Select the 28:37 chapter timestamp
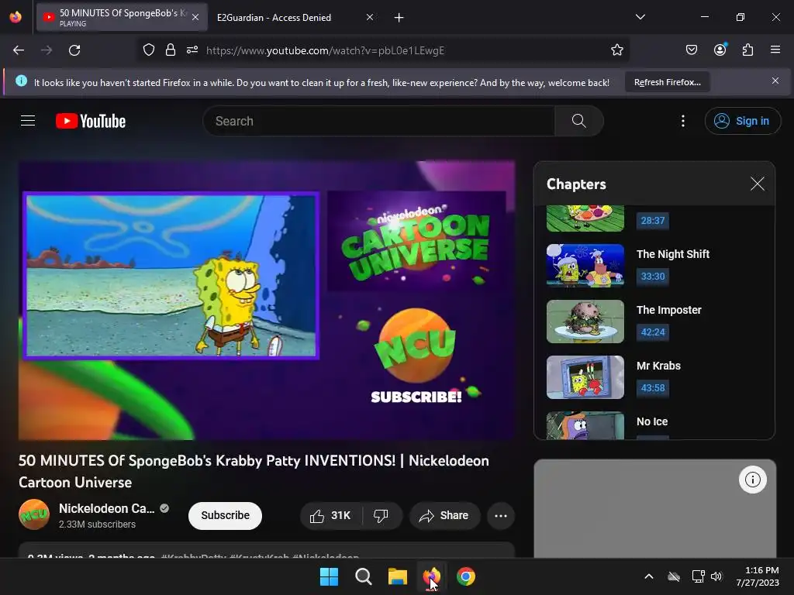This screenshot has width=794, height=595. click(652, 221)
